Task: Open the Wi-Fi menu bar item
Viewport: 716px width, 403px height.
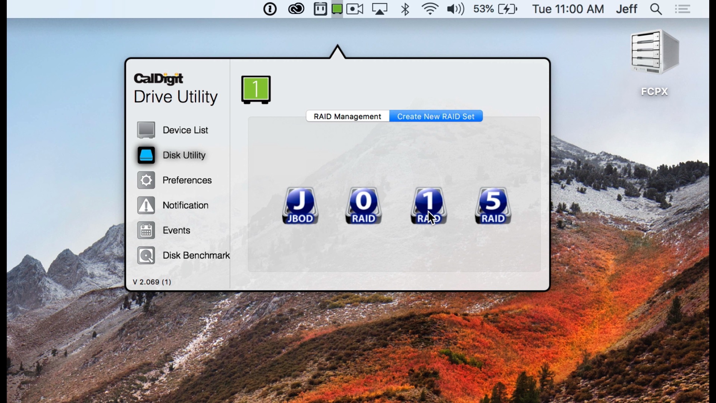Action: tap(430, 9)
